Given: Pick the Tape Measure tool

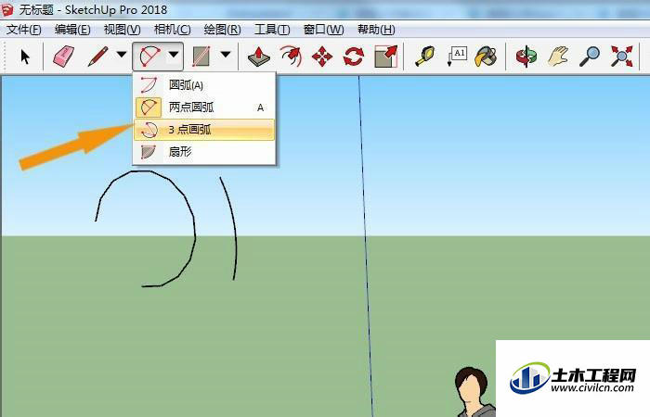Looking at the screenshot, I should tap(425, 57).
